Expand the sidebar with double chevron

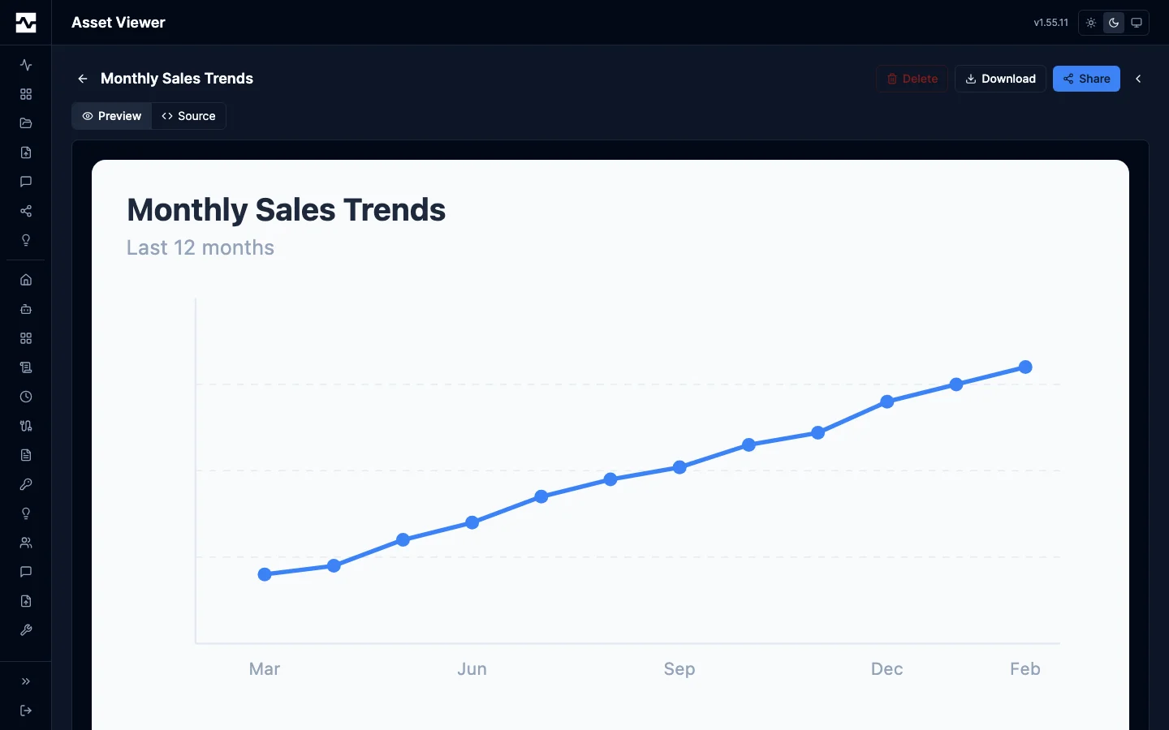click(x=26, y=681)
